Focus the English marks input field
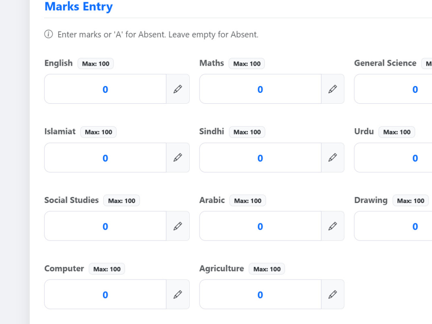This screenshot has width=432, height=324. coord(105,89)
